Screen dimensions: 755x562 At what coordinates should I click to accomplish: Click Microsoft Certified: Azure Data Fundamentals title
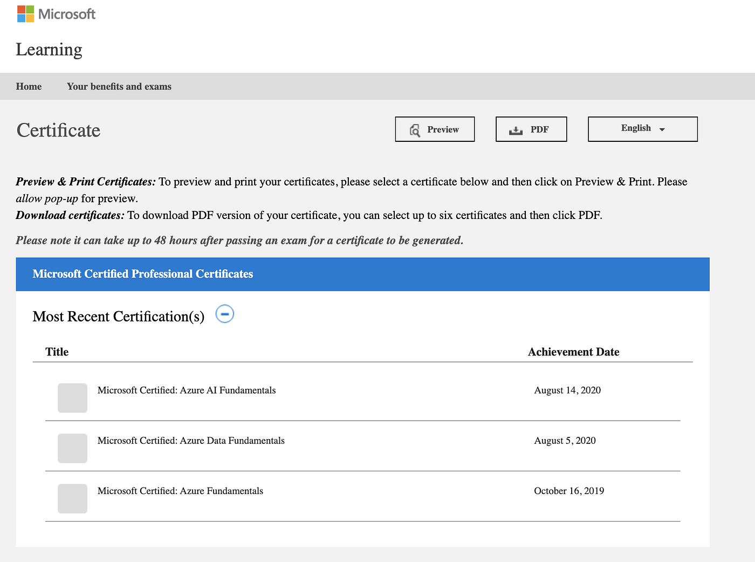191,441
